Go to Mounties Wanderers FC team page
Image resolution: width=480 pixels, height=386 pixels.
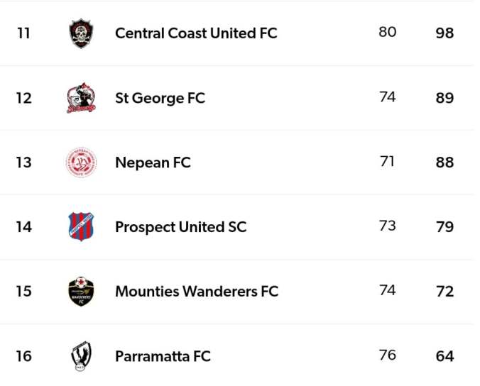click(x=197, y=292)
